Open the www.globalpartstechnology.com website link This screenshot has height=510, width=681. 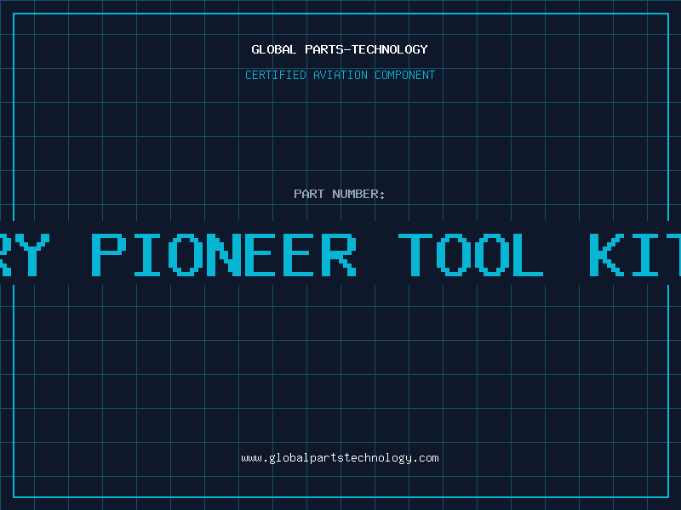tap(340, 458)
